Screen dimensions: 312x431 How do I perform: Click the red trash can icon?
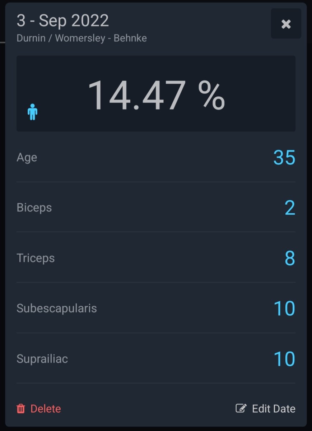coord(21,408)
